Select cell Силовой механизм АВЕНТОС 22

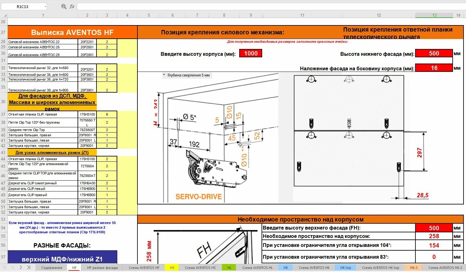tap(43, 42)
